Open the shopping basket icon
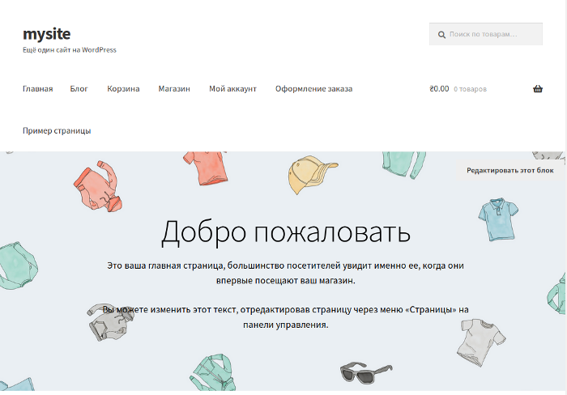 [538, 89]
